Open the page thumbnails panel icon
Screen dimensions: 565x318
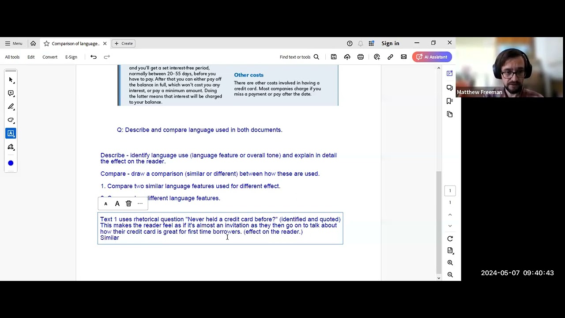(x=450, y=114)
